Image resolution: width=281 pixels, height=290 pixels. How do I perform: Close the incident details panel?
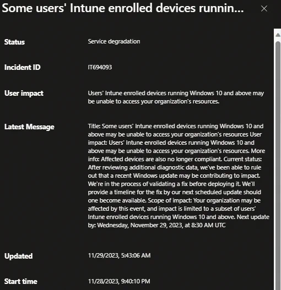264,8
